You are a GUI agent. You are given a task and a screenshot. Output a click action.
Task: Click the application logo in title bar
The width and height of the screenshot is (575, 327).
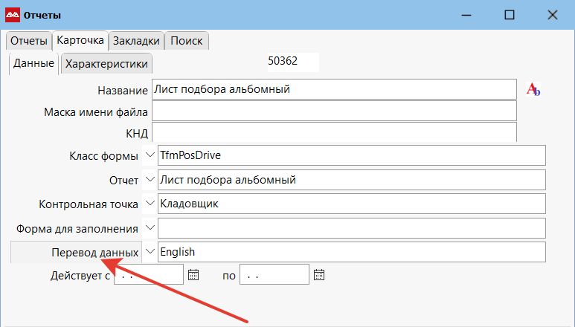coord(13,15)
